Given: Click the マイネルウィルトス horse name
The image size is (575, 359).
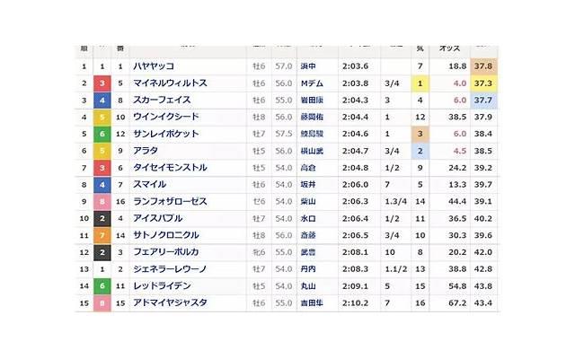Looking at the screenshot, I should pyautogui.click(x=170, y=83).
